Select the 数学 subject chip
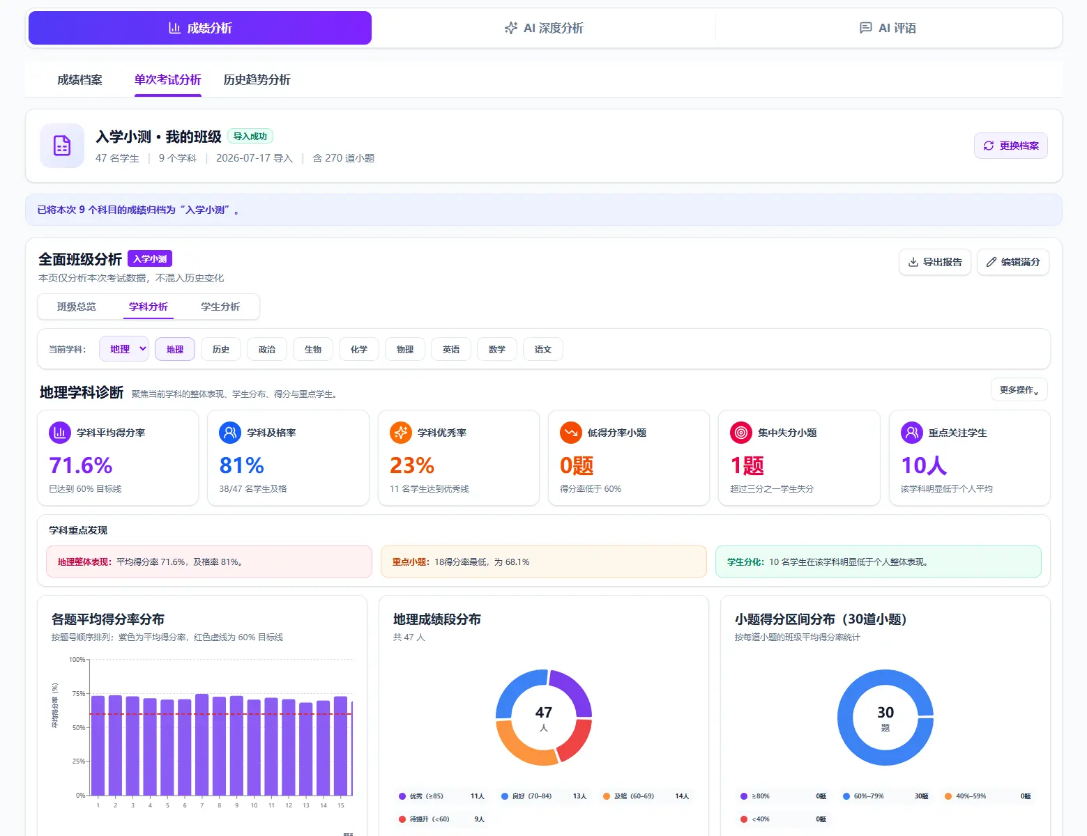The width and height of the screenshot is (1087, 836). [x=497, y=350]
